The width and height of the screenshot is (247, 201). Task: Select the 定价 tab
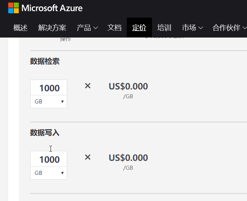[139, 28]
